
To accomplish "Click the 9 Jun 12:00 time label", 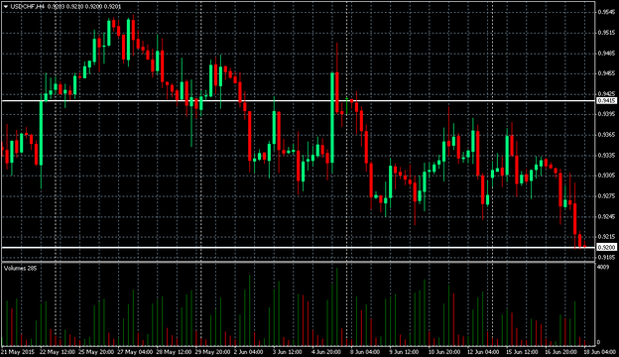I will pos(404,352).
